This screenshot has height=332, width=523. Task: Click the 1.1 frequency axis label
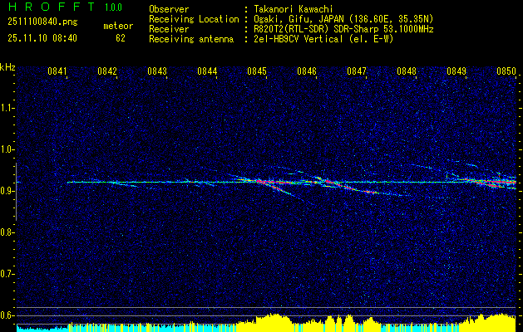[x=6, y=108]
